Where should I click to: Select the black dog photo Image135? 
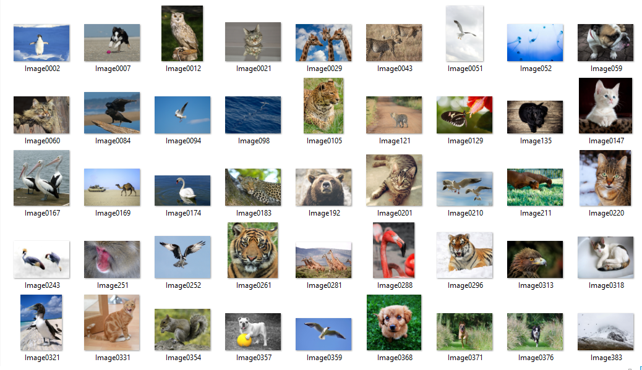[535, 117]
